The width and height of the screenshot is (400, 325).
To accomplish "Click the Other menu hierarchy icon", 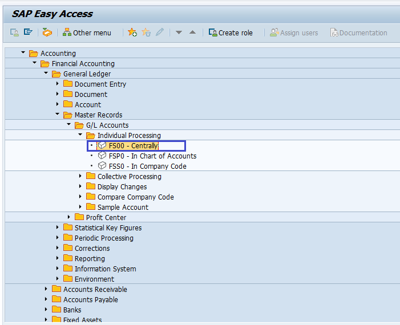I will click(x=67, y=32).
